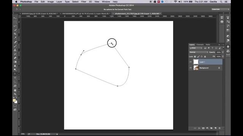
Task: Open the Select menu
Action: click(x=75, y=2)
